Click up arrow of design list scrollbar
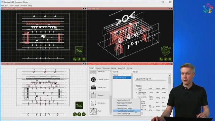The width and height of the screenshot is (215, 121). (x=111, y=72)
